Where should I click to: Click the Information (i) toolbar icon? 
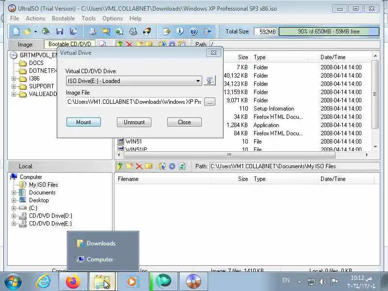coord(180,32)
